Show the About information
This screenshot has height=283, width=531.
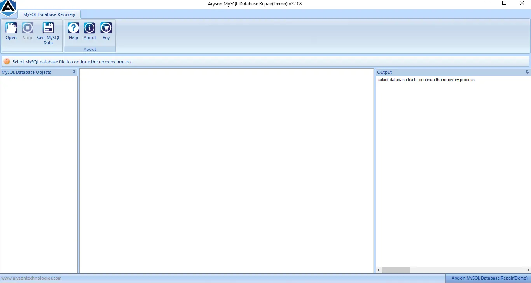(90, 31)
